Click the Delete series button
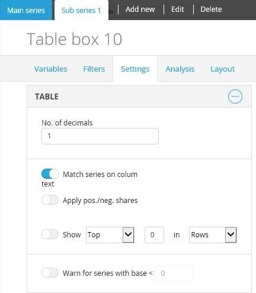Viewport: 256px width, 293px height. [x=211, y=9]
